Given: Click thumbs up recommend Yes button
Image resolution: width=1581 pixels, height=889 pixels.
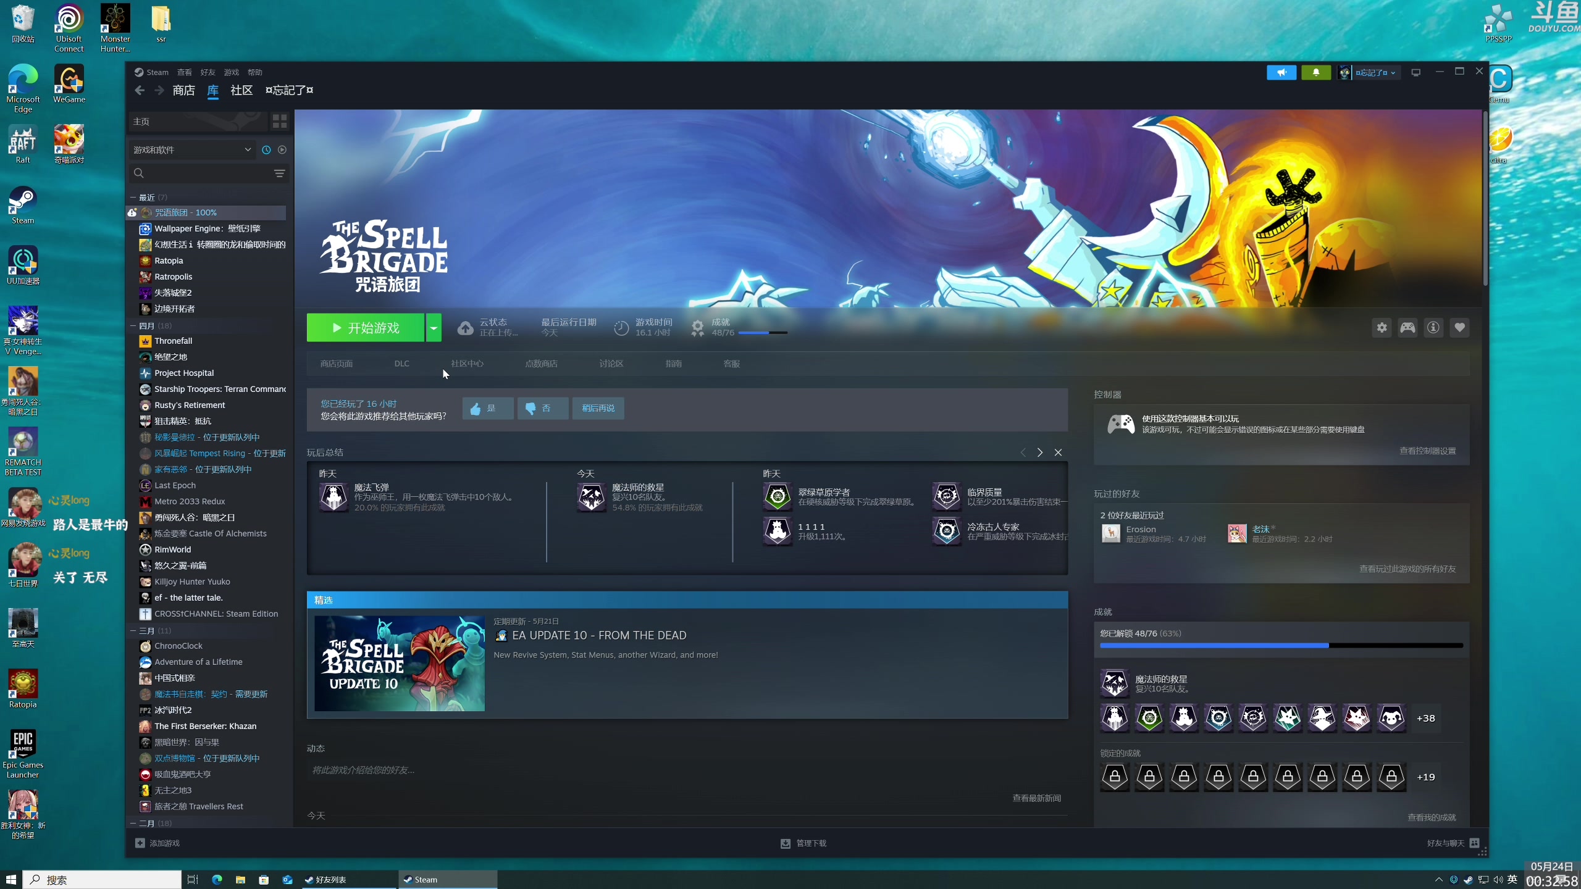Looking at the screenshot, I should tap(488, 408).
